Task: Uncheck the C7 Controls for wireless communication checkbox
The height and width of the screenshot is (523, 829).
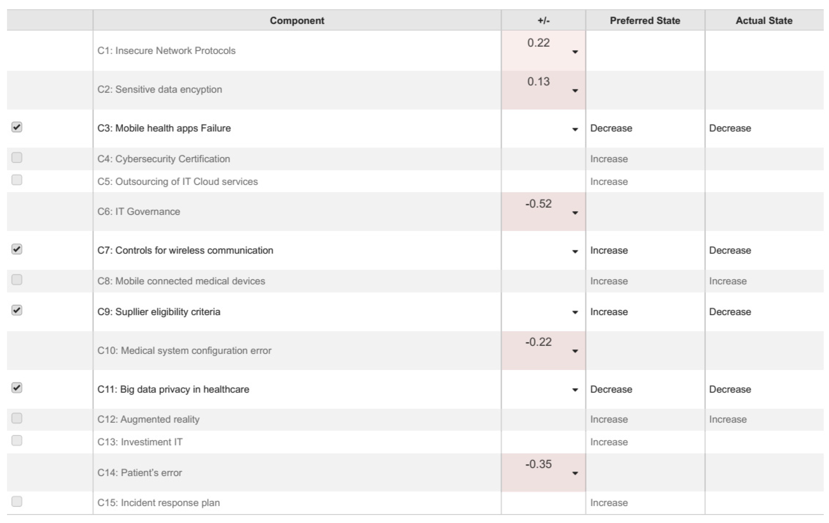Action: 17,249
